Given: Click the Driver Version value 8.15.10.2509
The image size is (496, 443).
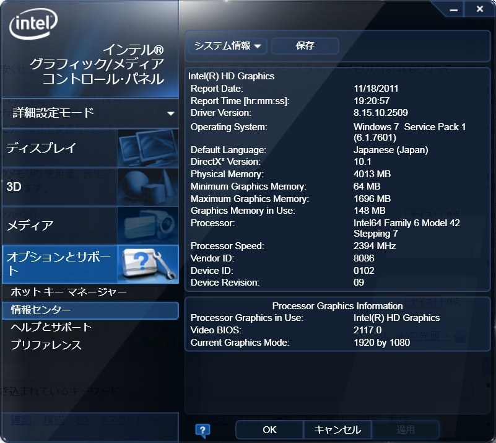Looking at the screenshot, I should pyautogui.click(x=381, y=113).
